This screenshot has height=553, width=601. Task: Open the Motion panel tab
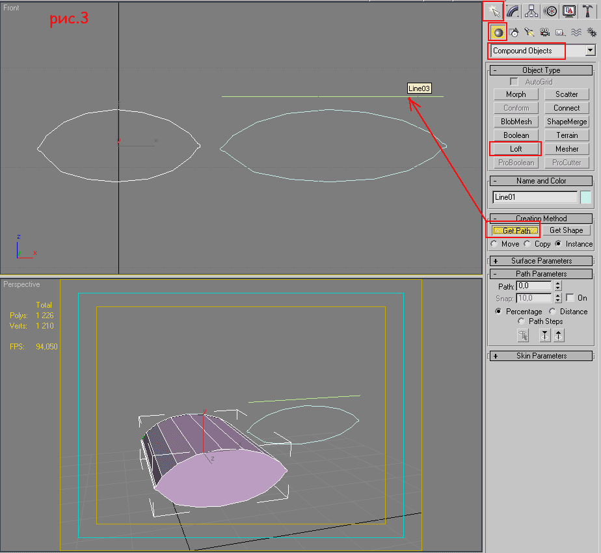(x=551, y=10)
